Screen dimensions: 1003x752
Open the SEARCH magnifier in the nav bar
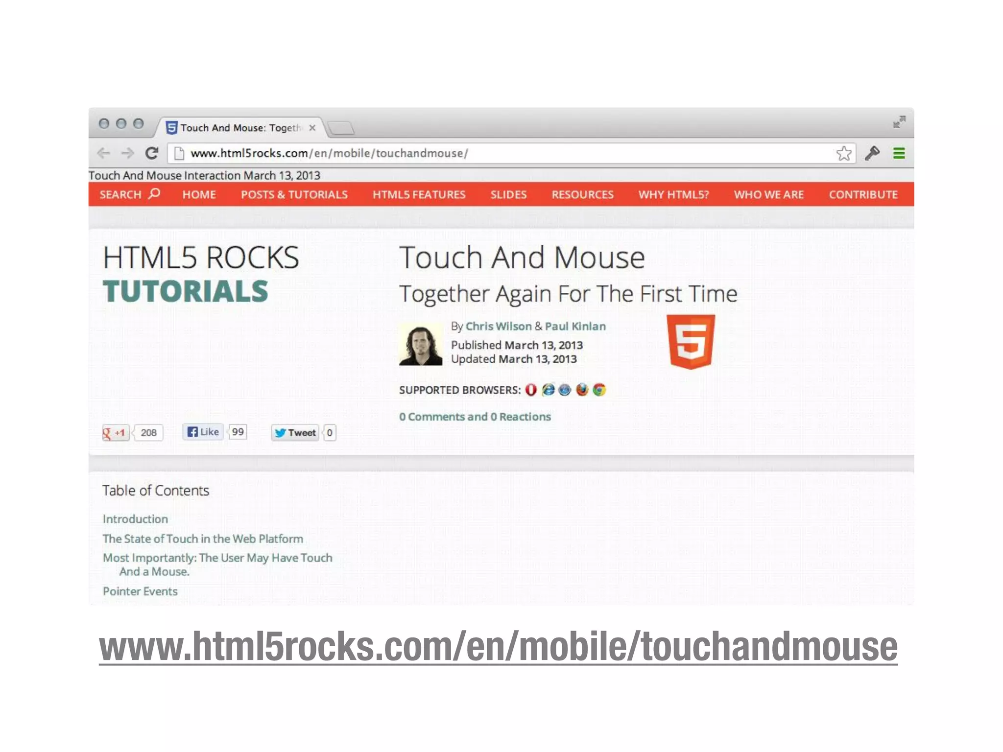point(130,194)
